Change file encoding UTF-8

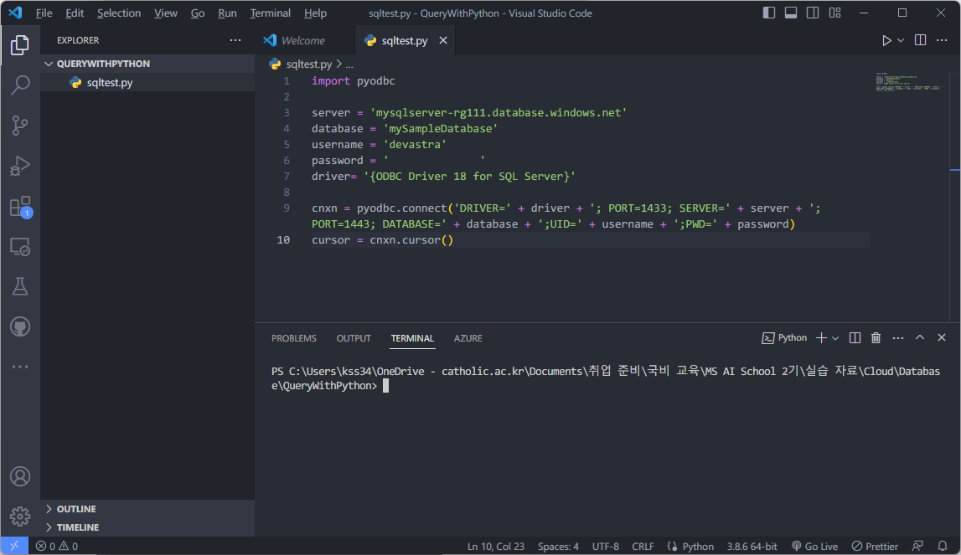[605, 547]
